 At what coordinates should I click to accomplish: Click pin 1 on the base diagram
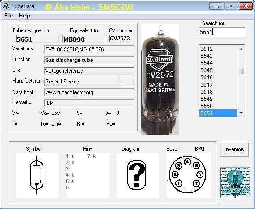(179, 183)
